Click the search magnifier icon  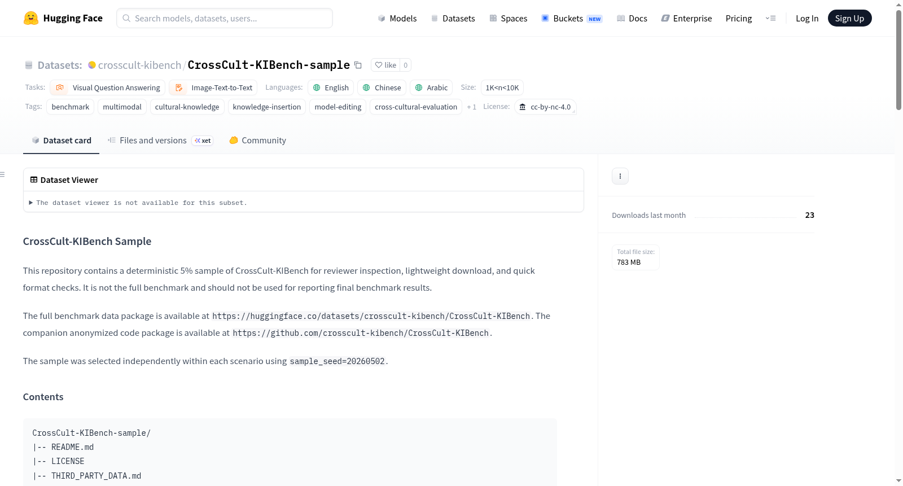click(127, 18)
